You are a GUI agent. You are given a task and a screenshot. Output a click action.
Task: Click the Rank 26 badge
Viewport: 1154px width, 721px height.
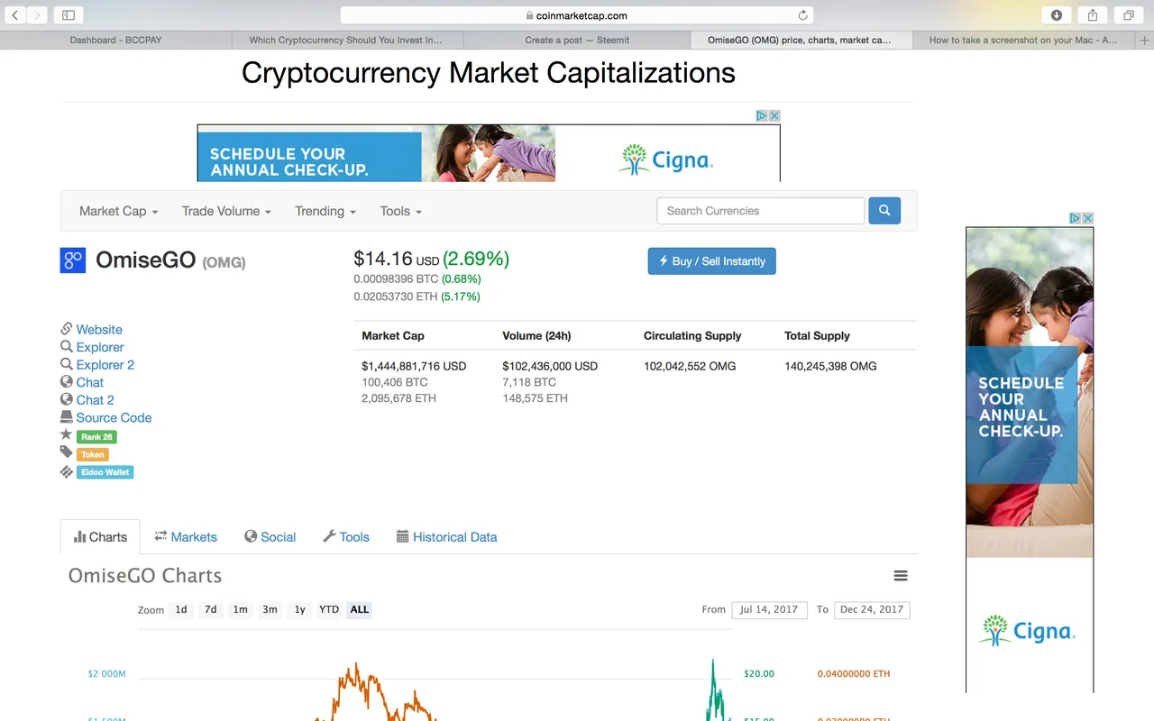coord(96,437)
